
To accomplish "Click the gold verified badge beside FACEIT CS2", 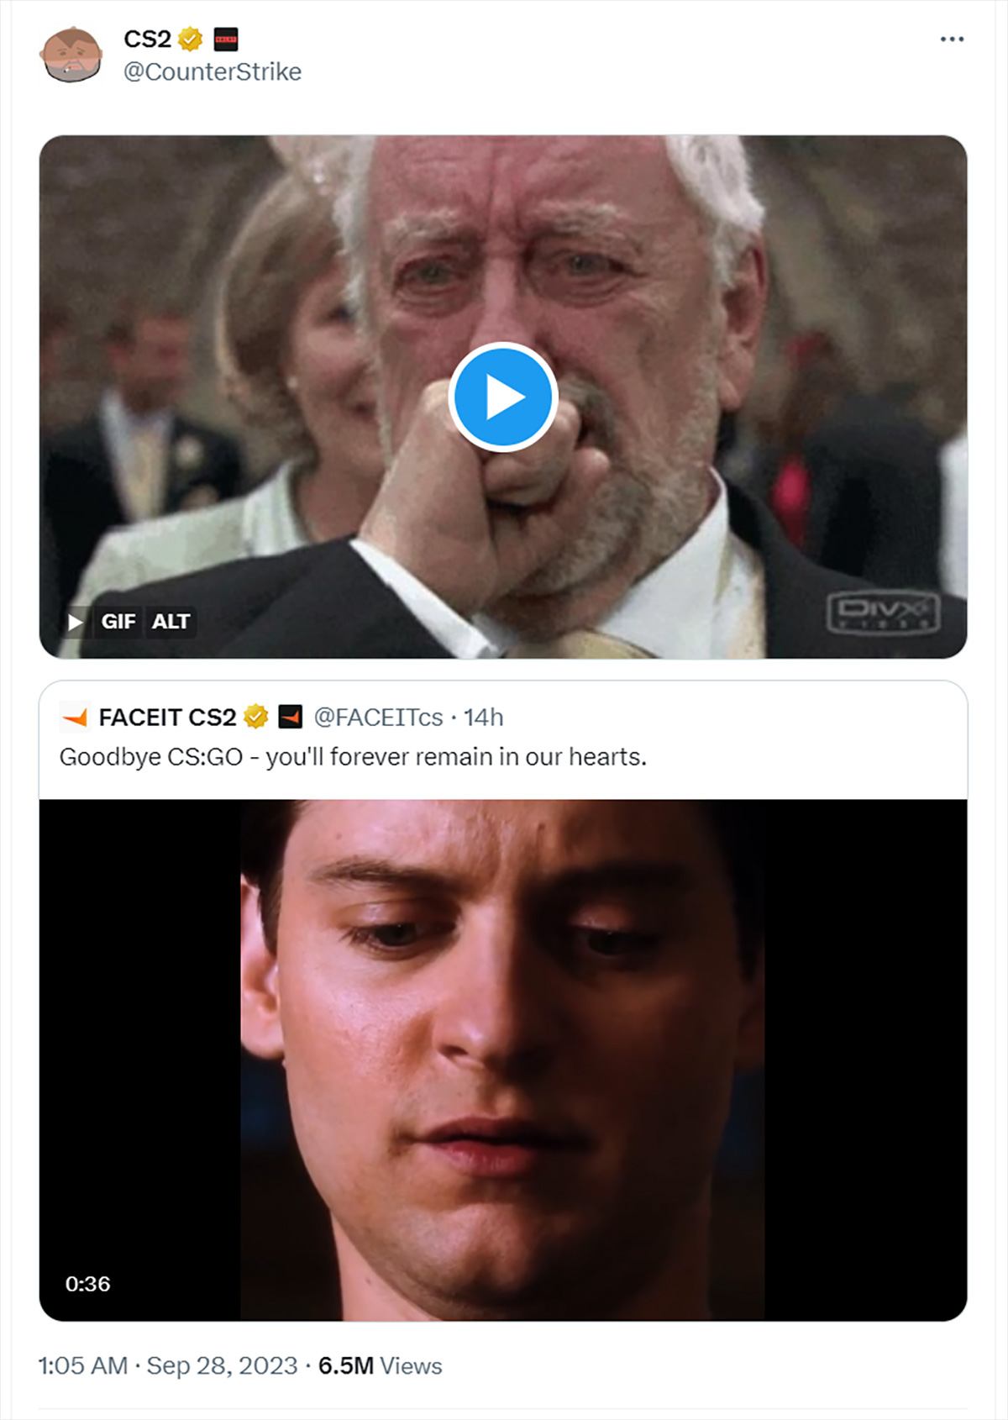I will [x=256, y=717].
